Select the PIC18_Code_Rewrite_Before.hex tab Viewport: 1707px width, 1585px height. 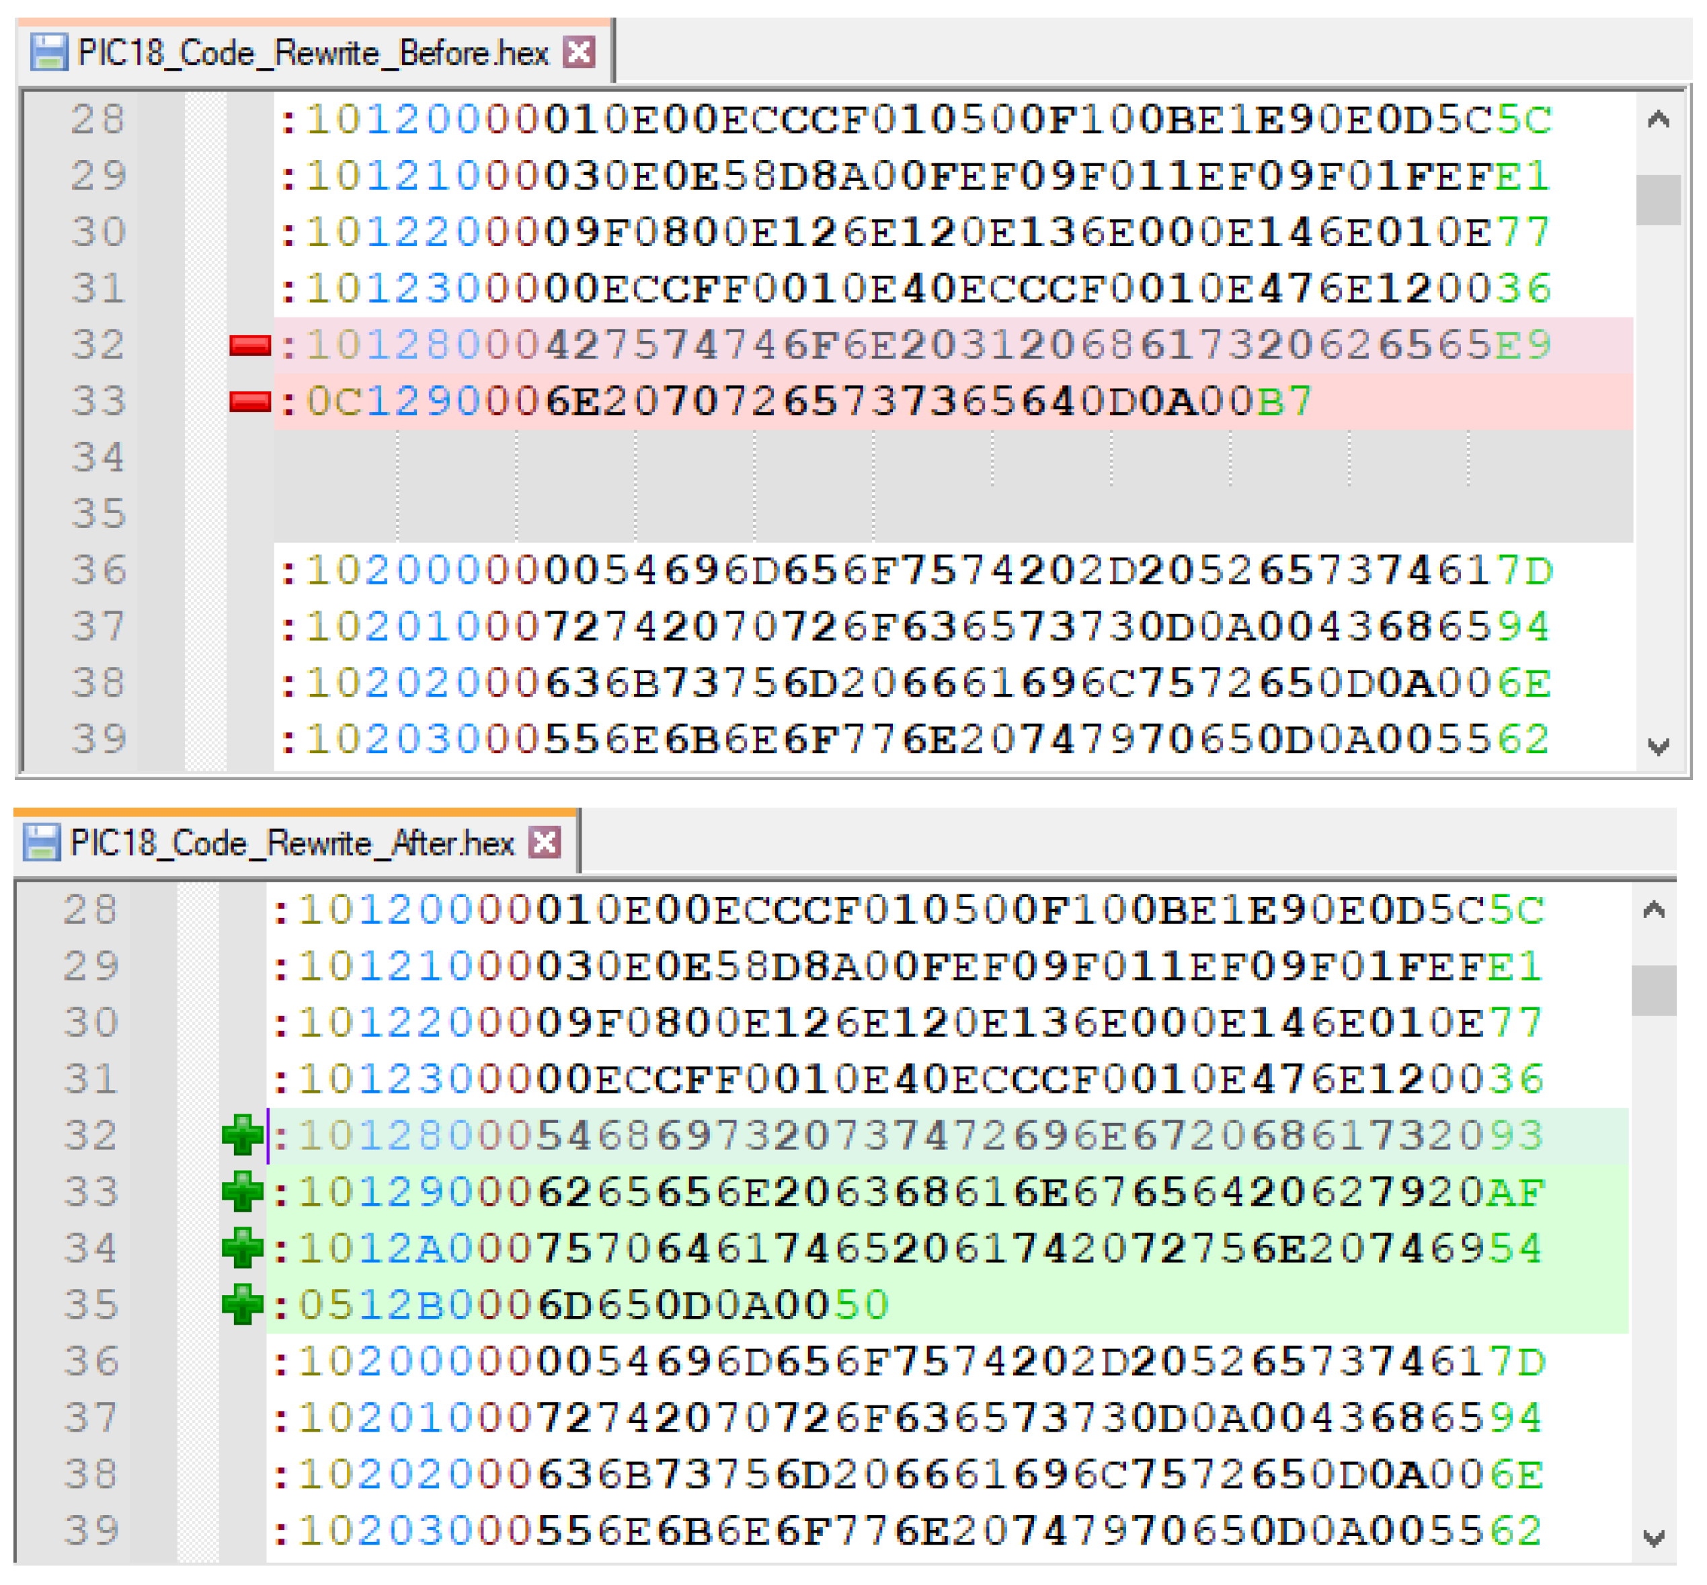click(313, 53)
